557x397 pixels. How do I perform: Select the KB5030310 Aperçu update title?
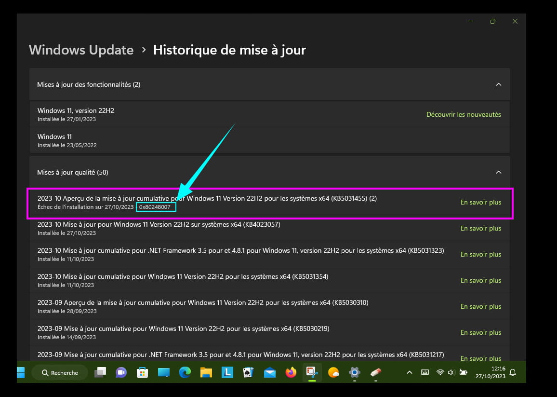[x=203, y=302]
